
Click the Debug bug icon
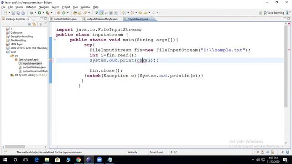pos(31,13)
